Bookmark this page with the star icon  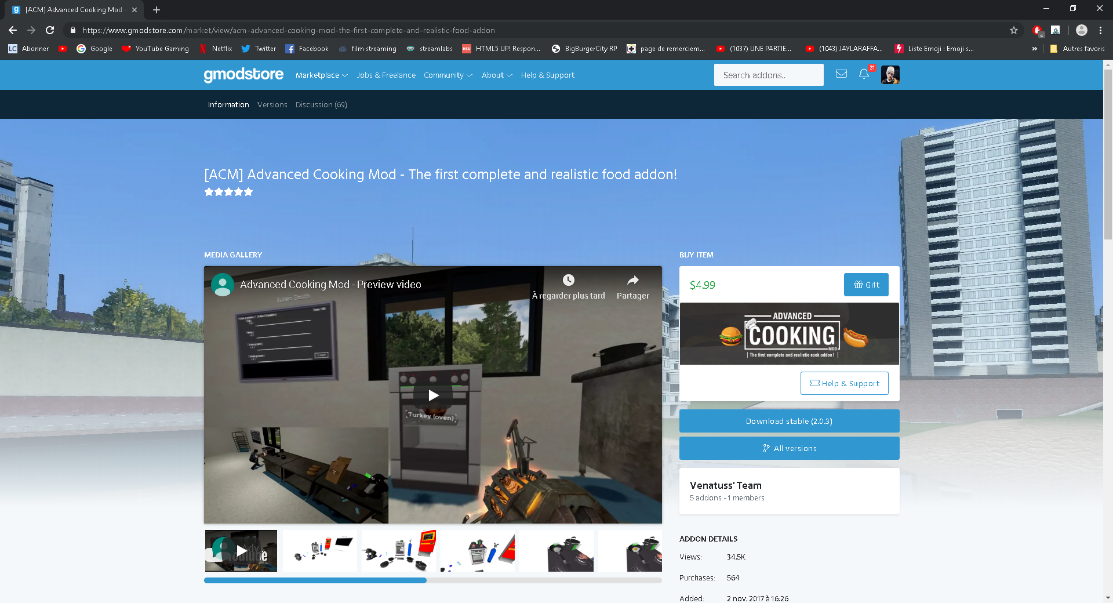coord(1014,30)
